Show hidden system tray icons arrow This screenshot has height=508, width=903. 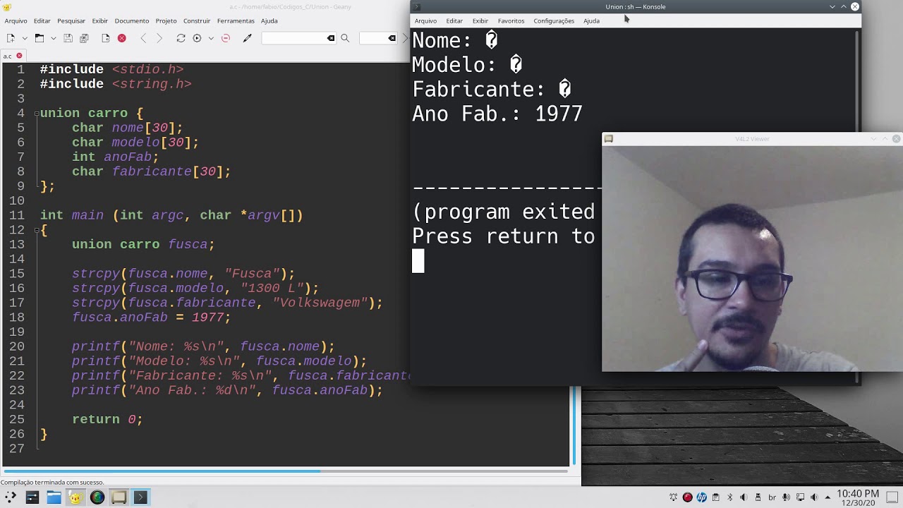click(x=828, y=497)
